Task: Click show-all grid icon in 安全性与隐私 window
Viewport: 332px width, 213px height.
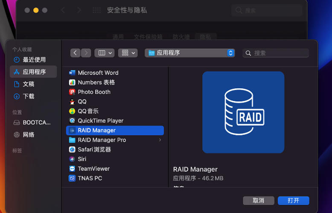Action: [96, 10]
